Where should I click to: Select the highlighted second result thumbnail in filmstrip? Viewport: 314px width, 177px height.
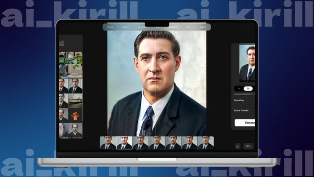tap(124, 143)
